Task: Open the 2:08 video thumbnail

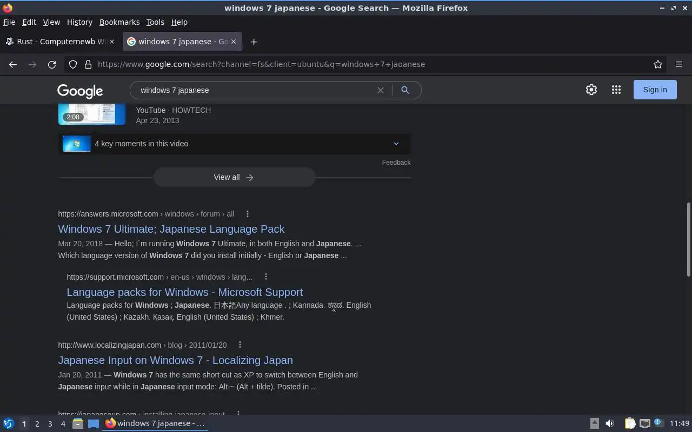Action: click(92, 114)
